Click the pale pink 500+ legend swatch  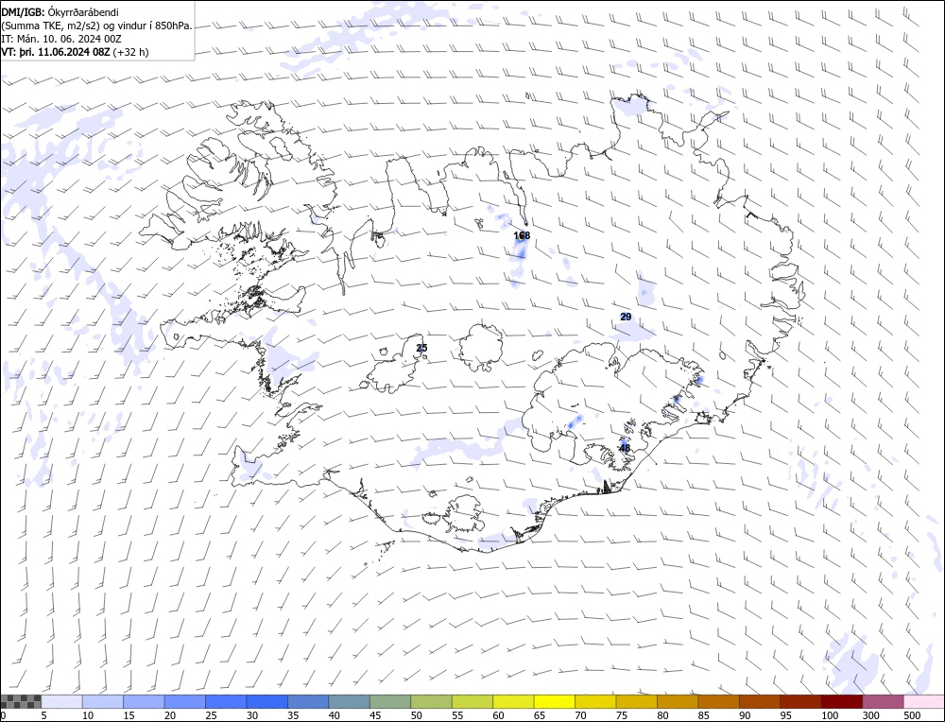click(x=923, y=701)
